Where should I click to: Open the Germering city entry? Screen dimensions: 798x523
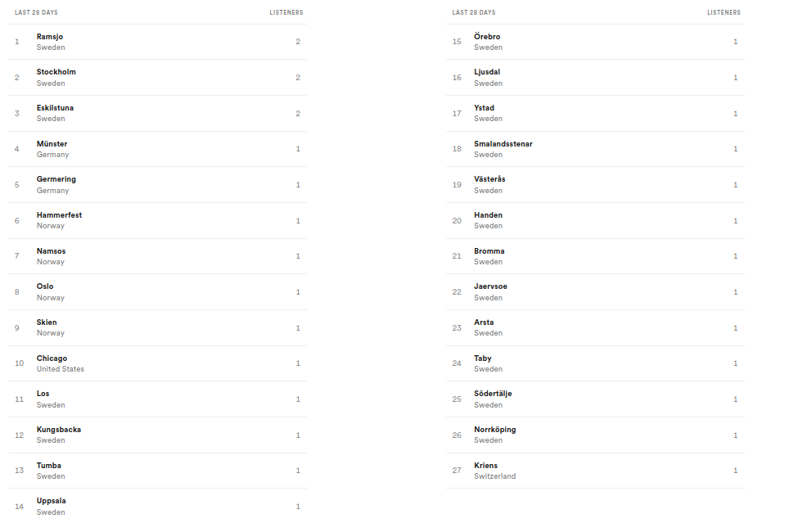click(157, 185)
